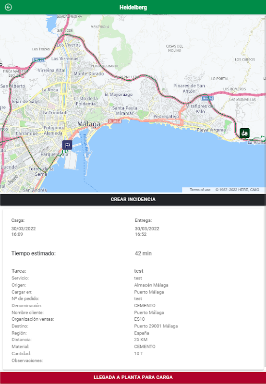Image resolution: width=266 pixels, height=384 pixels.
Task: Select the MA-24 road shield on map
Action: tap(207, 98)
